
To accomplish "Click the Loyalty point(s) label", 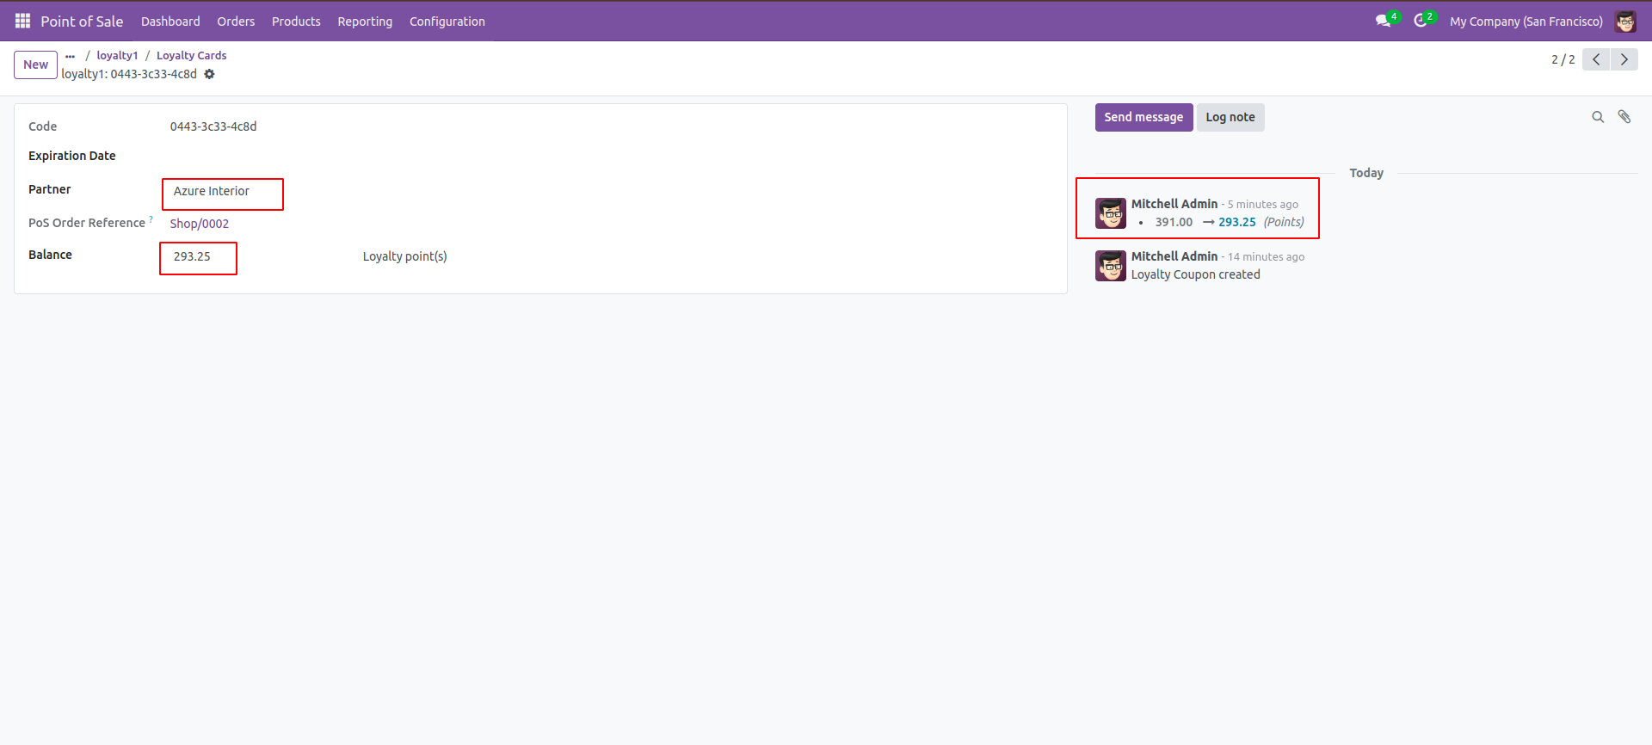I will click(404, 256).
